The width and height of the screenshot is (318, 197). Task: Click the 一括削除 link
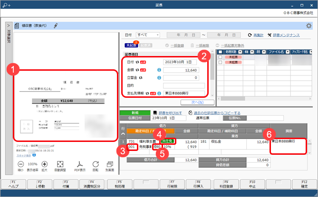[x=202, y=46]
